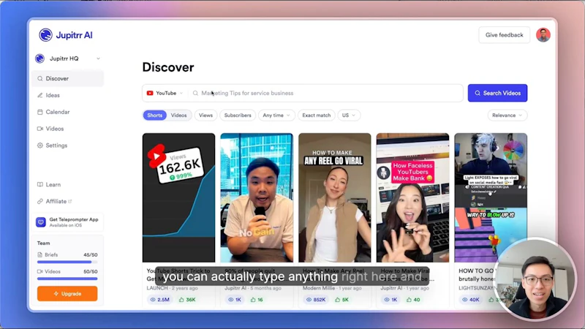Click the 2.5M views count
Screen dimensions: 585x329
(159, 300)
